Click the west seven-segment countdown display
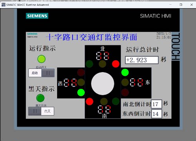The width and height of the screenshot is (196, 141). [x=70, y=83]
